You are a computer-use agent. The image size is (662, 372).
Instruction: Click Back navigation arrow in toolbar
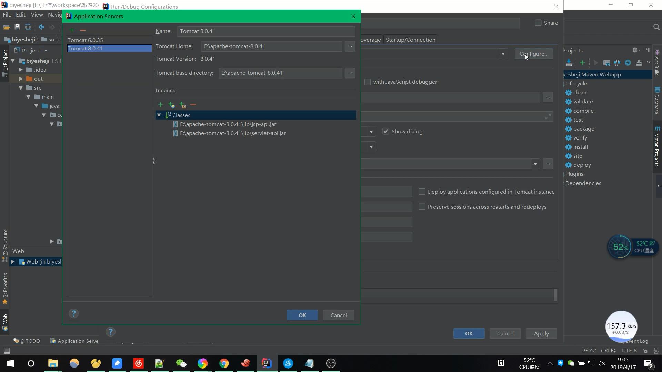[41, 27]
